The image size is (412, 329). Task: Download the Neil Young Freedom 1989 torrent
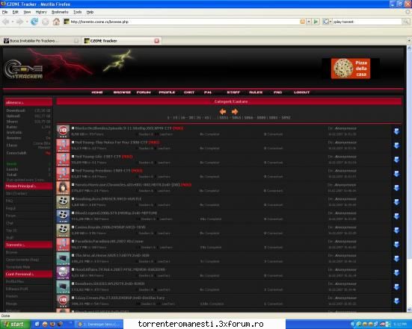click(396, 174)
